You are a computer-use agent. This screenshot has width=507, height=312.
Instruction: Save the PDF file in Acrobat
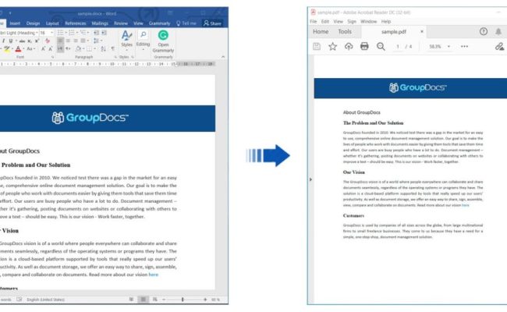pos(317,46)
